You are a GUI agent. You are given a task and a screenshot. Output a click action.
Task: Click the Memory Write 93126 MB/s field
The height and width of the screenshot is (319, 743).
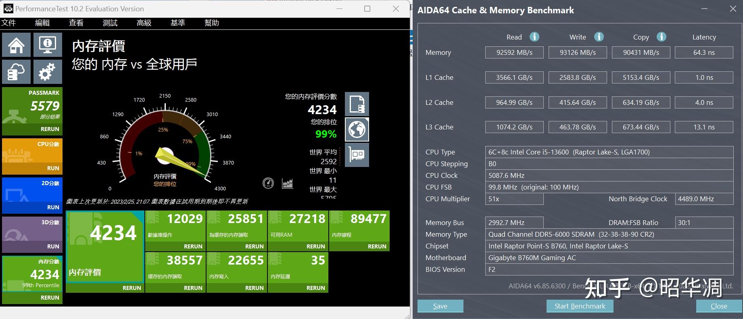click(578, 52)
